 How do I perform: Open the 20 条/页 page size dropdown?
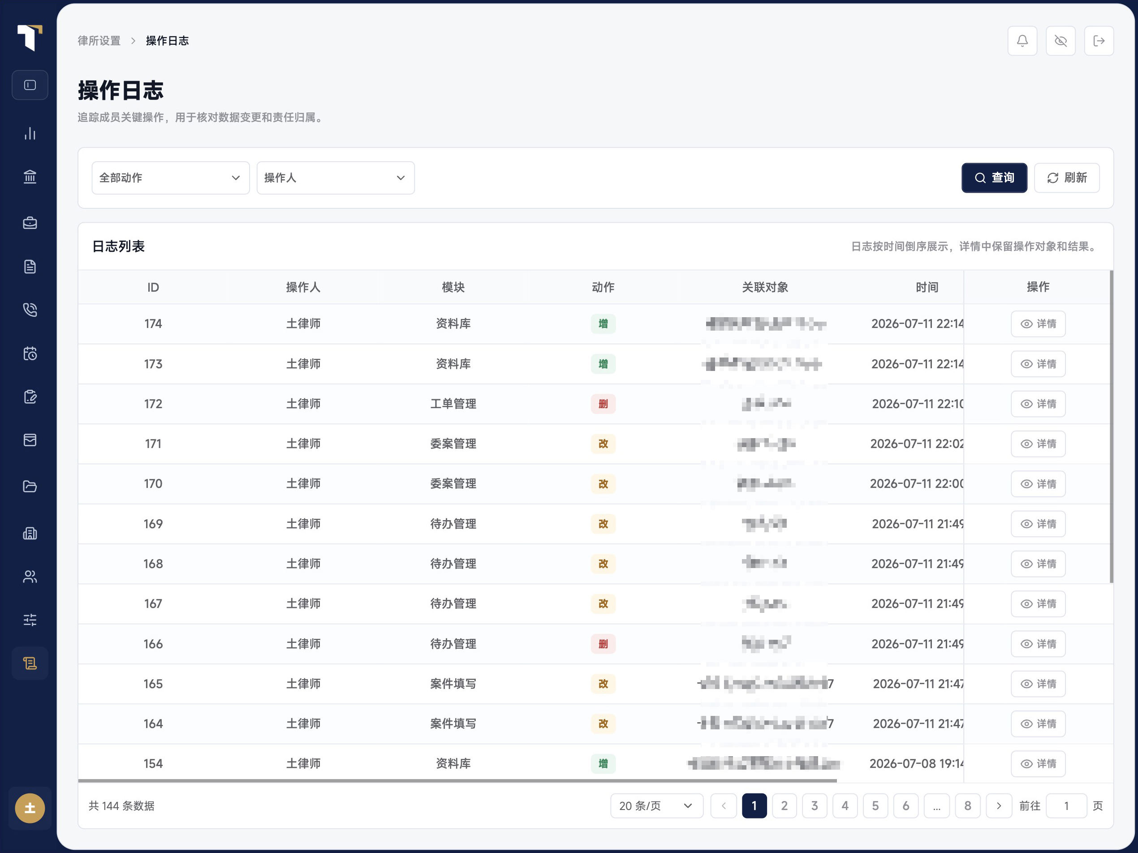tap(656, 806)
